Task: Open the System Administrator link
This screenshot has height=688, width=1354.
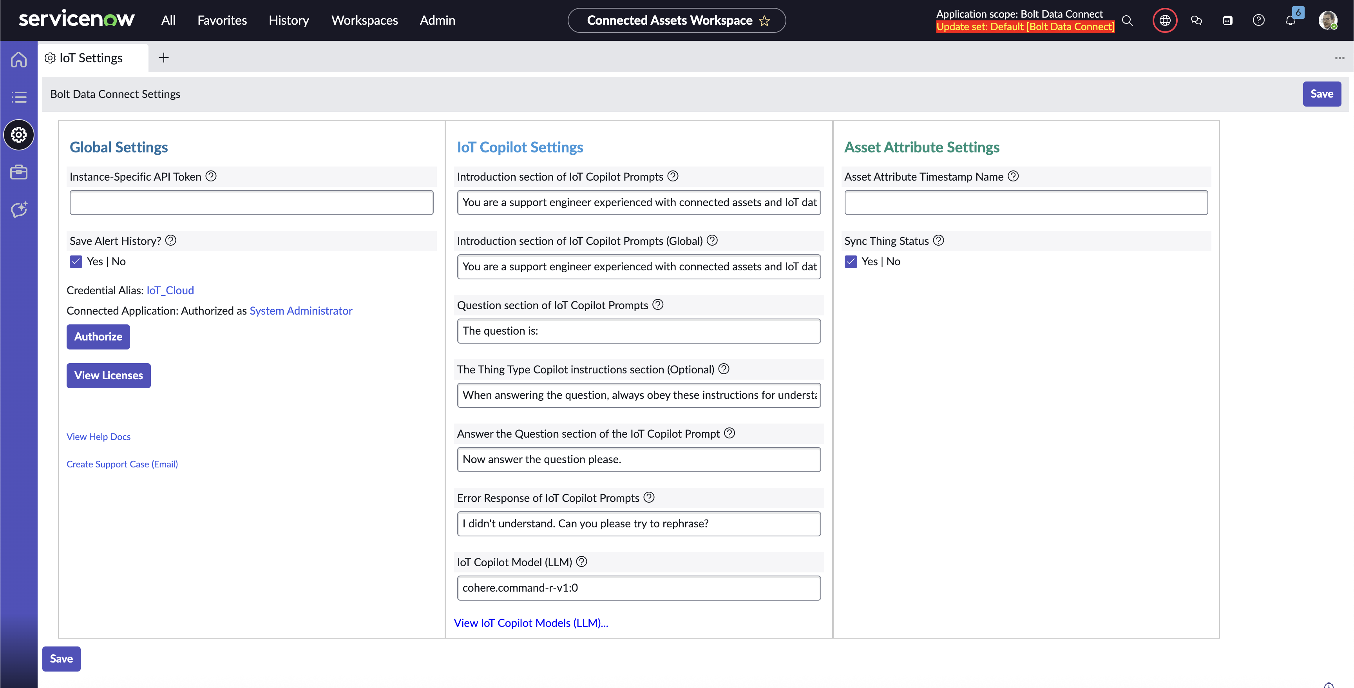Action: pos(301,311)
